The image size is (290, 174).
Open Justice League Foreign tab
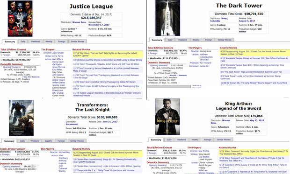pos(61,42)
